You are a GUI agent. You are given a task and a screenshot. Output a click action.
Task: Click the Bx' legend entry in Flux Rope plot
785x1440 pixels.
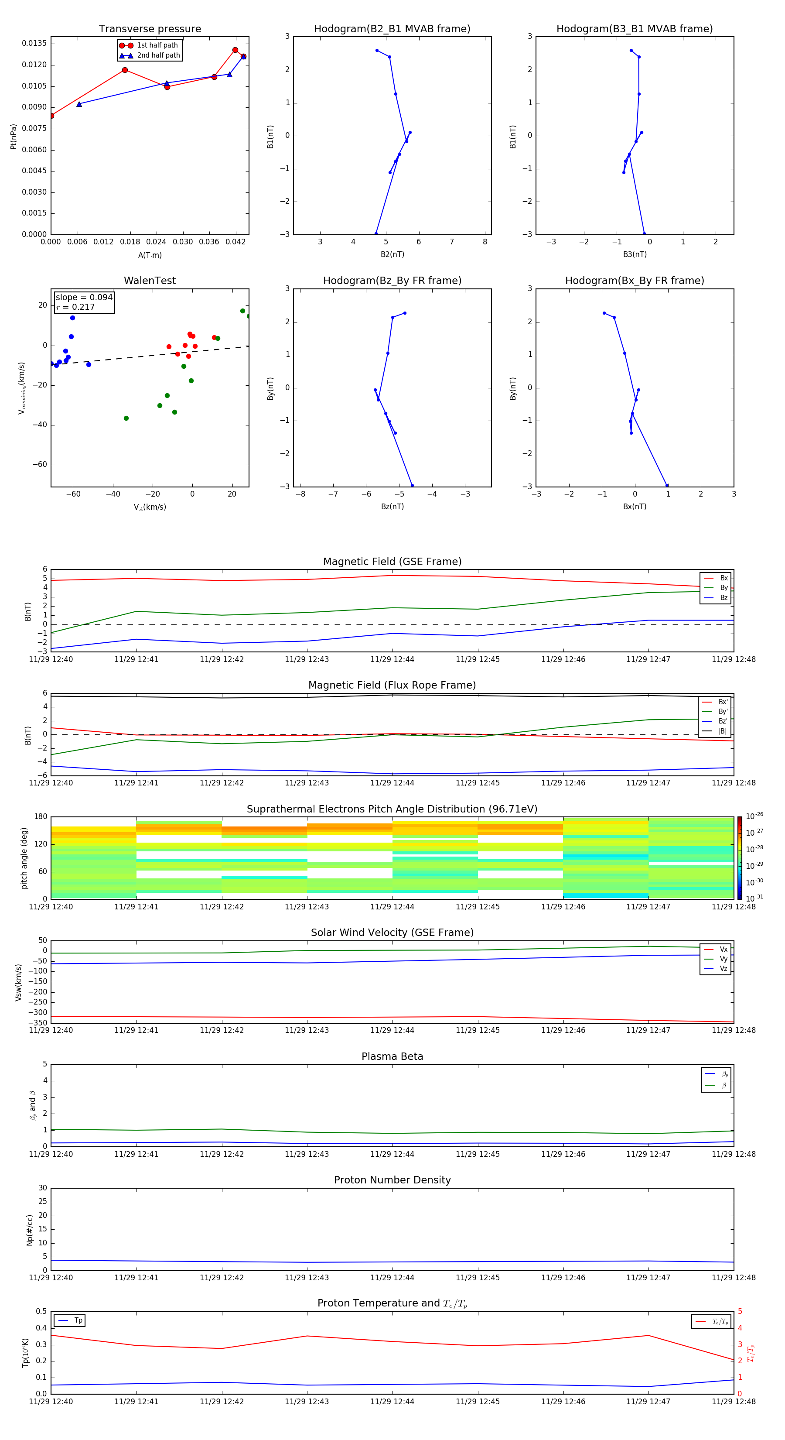[x=715, y=702]
